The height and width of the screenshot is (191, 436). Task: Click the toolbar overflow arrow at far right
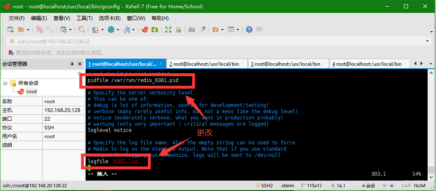432,31
